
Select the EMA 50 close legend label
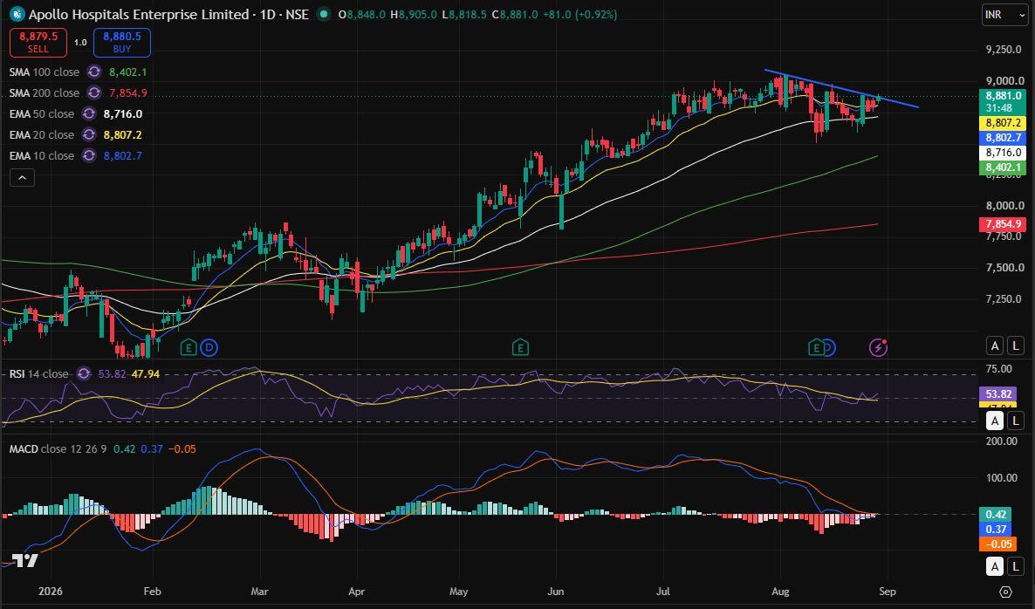[42, 114]
